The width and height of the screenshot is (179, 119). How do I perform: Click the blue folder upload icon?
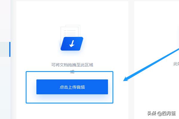pos(72,44)
